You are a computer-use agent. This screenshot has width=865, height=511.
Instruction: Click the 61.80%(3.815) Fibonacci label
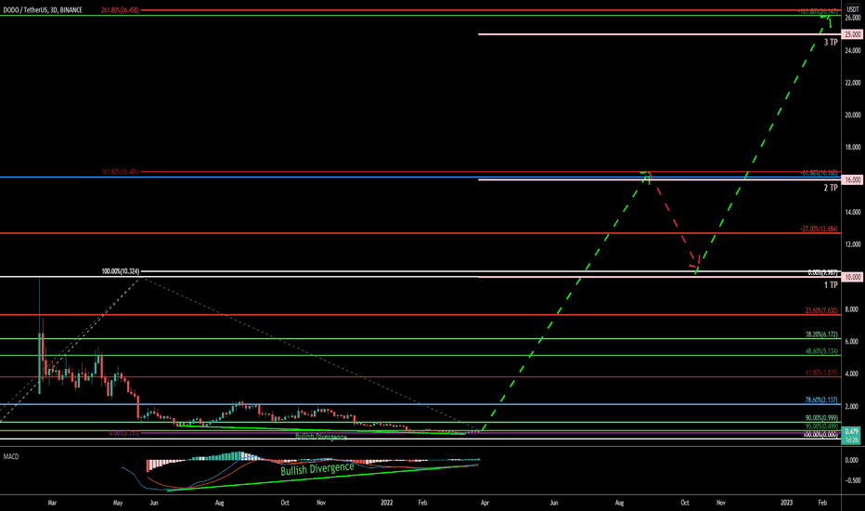pyautogui.click(x=821, y=373)
